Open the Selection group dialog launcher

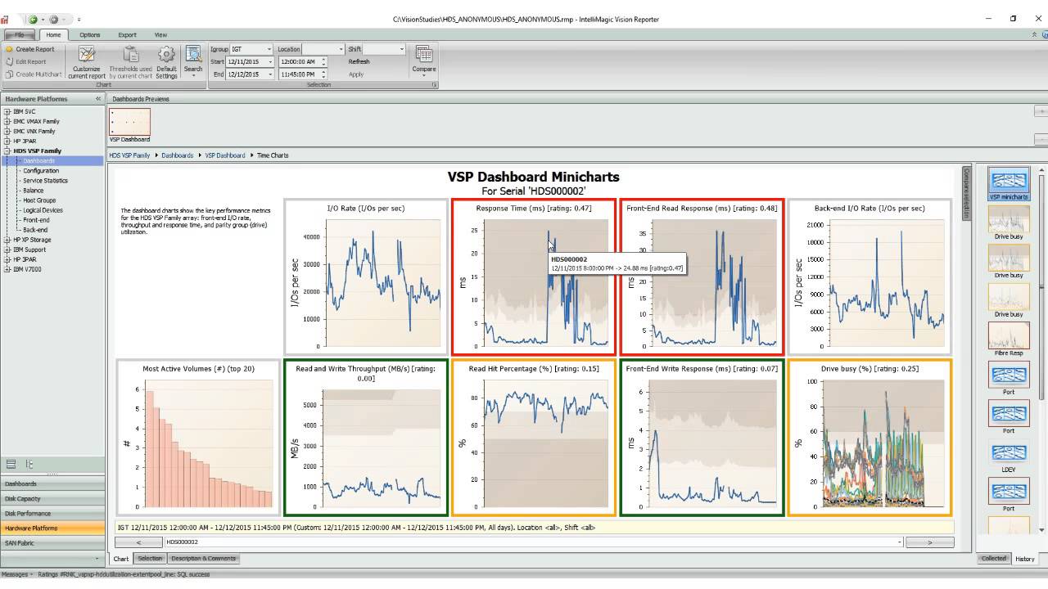tap(435, 85)
